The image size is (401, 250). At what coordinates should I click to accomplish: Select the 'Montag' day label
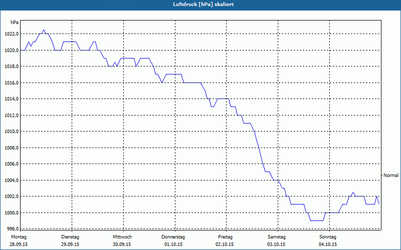[19, 237]
